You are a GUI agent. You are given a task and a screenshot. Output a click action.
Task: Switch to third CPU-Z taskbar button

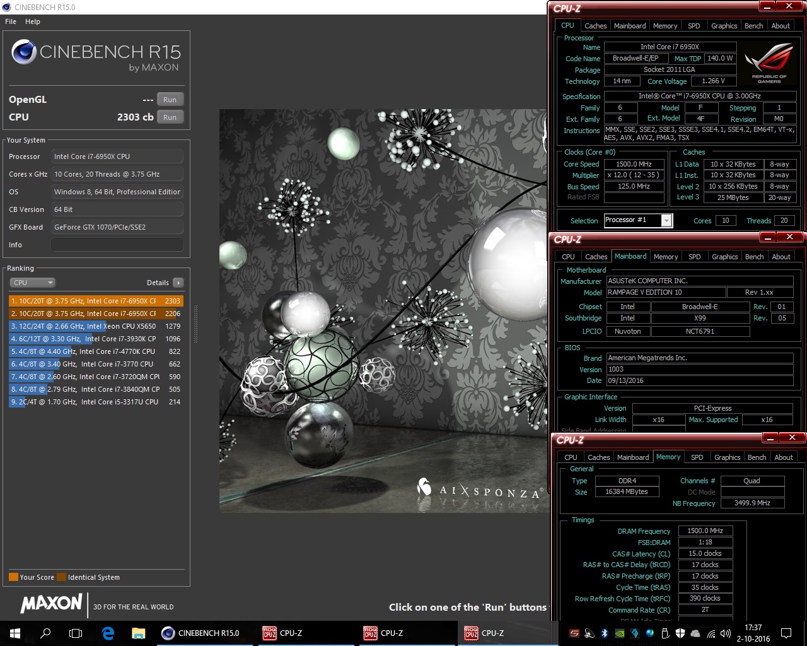507,633
